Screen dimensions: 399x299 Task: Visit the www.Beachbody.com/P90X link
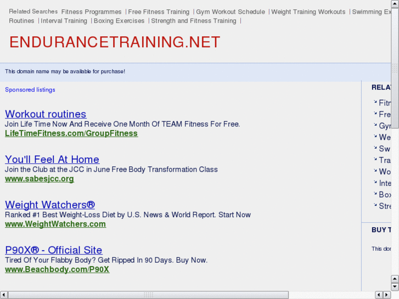(57, 269)
